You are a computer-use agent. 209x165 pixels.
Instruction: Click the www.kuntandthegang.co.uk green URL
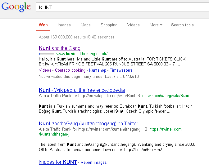coord(82,54)
